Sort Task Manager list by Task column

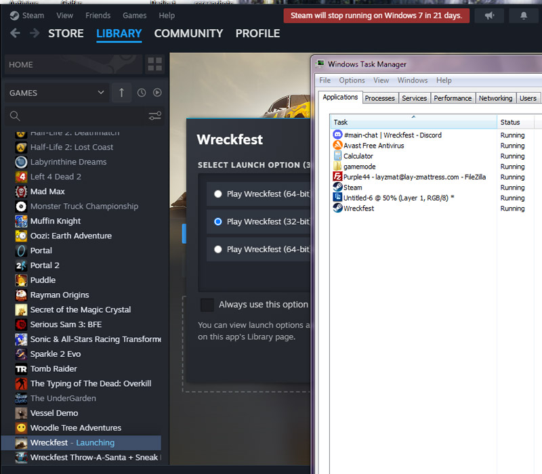click(413, 122)
